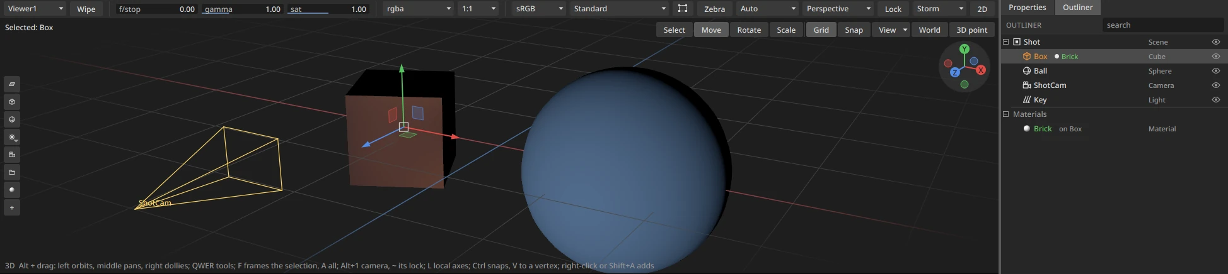The image size is (1228, 274).
Task: Activate the Rotate tool
Action: (749, 30)
